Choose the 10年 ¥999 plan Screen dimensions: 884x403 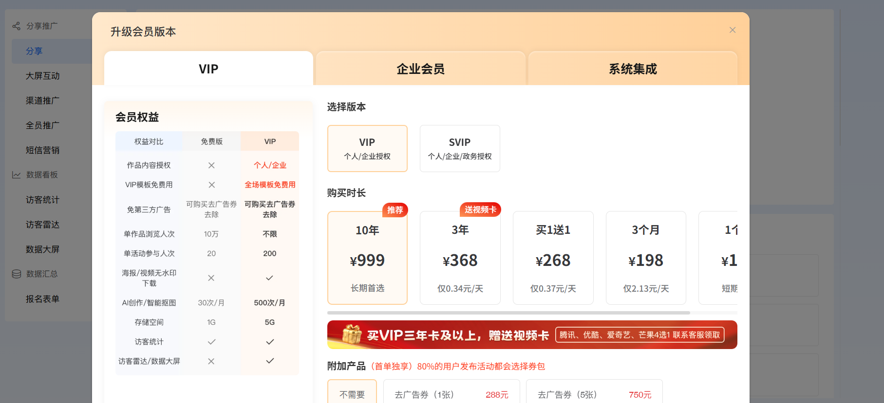tap(367, 258)
